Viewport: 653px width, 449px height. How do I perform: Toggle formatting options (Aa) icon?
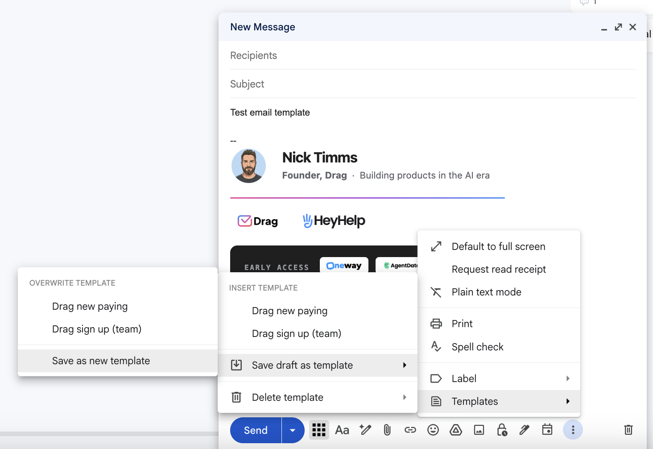[342, 430]
